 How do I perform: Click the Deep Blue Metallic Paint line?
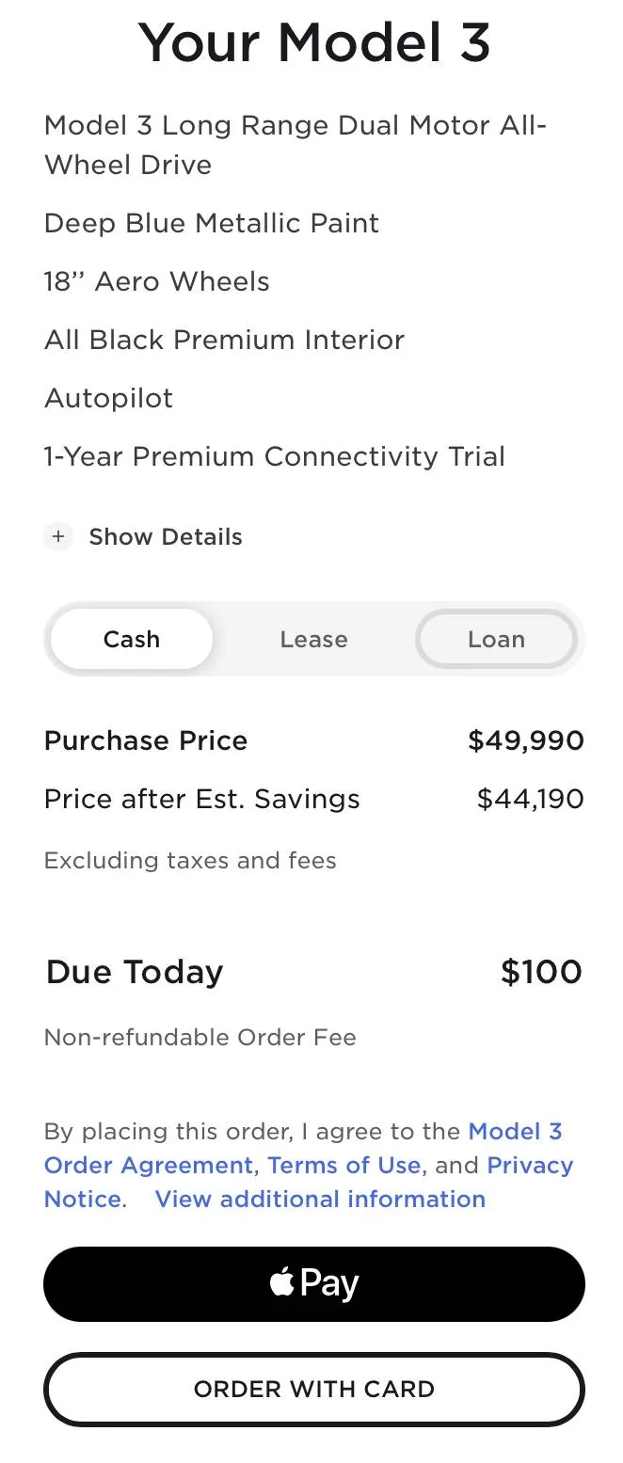pos(211,223)
